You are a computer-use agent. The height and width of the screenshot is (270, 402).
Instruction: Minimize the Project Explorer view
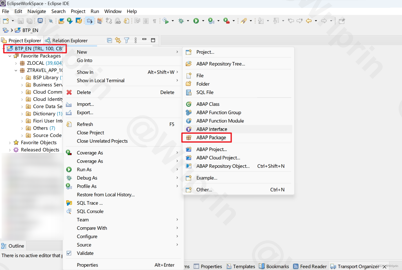tap(144, 40)
